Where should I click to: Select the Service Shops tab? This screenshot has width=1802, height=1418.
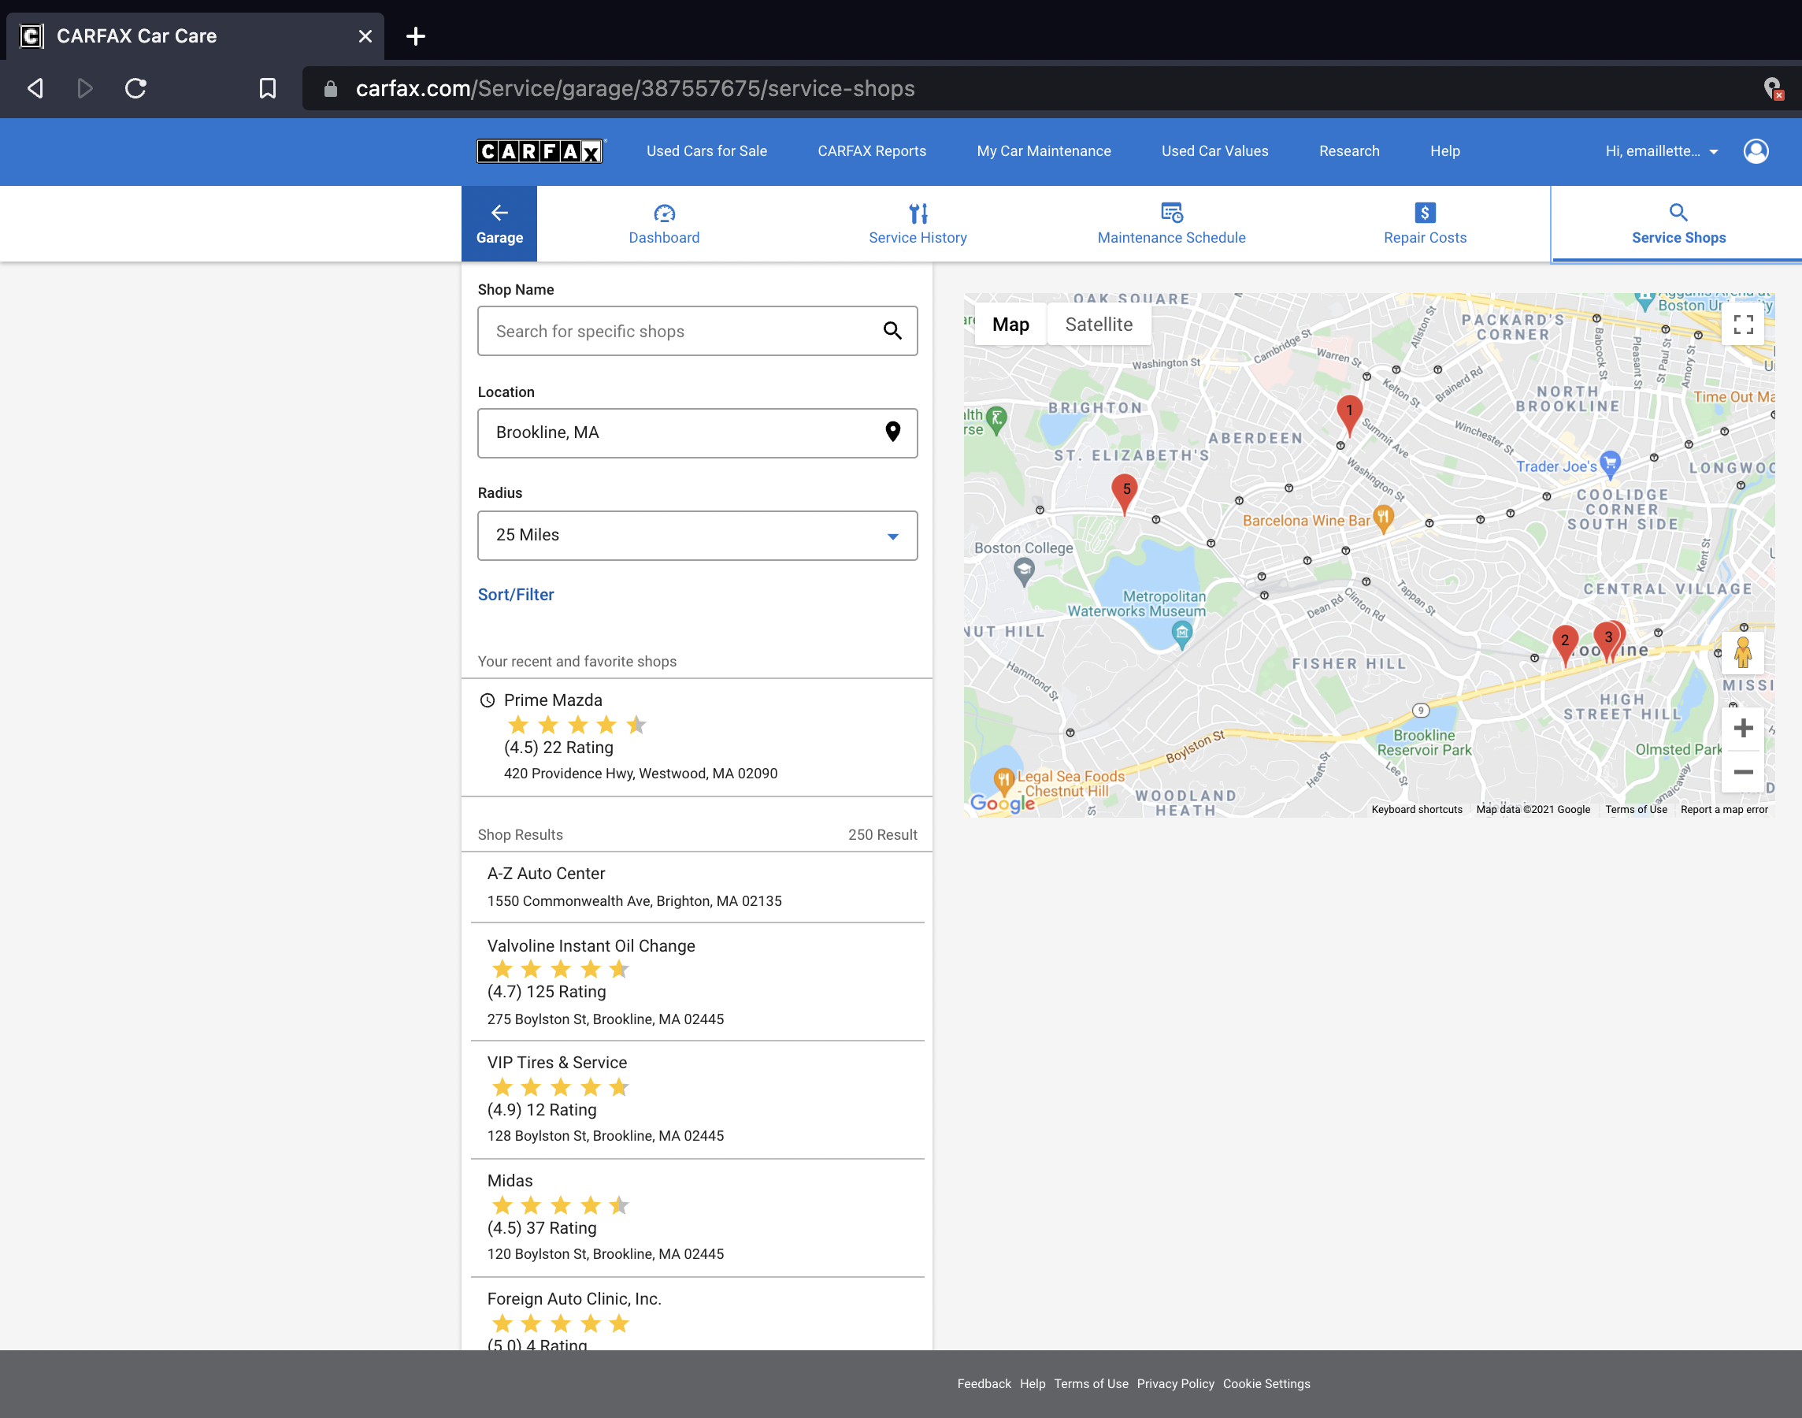[x=1678, y=223]
